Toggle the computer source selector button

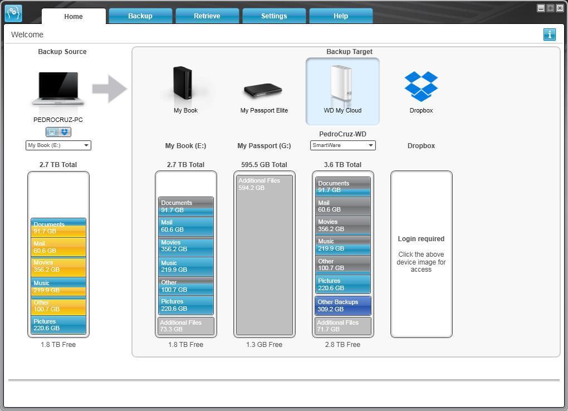click(52, 132)
